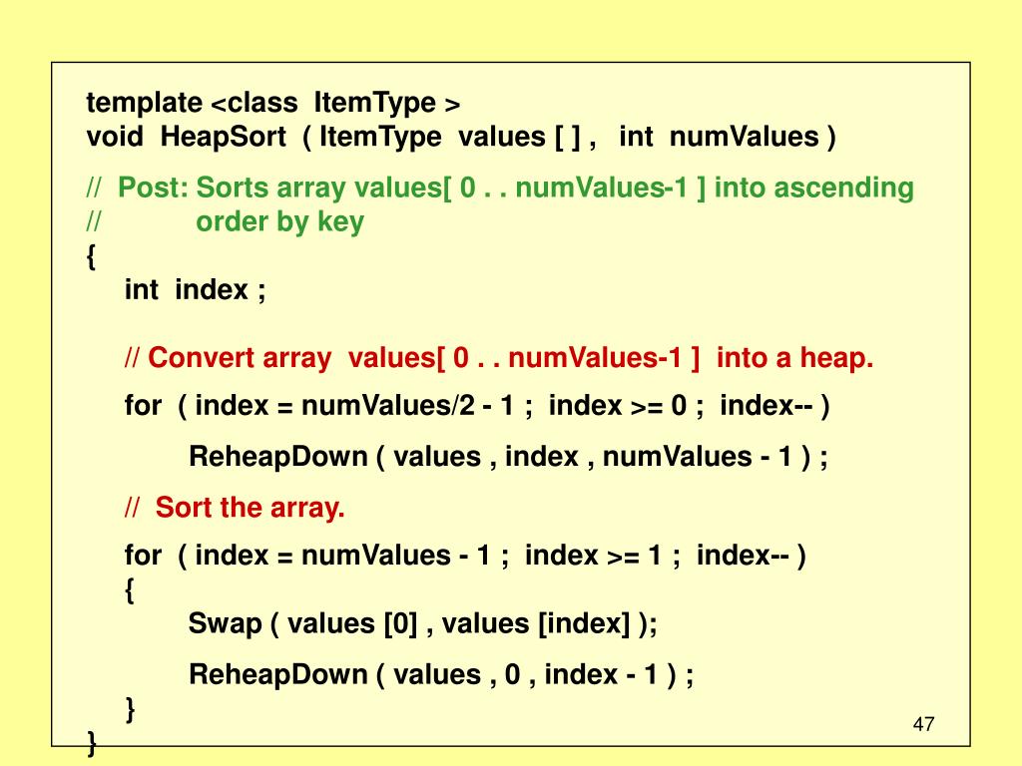Screen dimensions: 1022x766
Task: Click the 'order by key' comment line
Action: coord(225,222)
